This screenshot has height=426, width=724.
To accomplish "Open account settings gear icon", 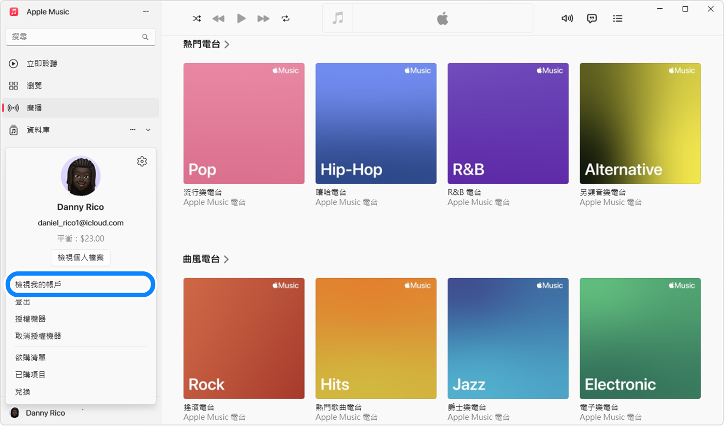I will click(x=142, y=161).
